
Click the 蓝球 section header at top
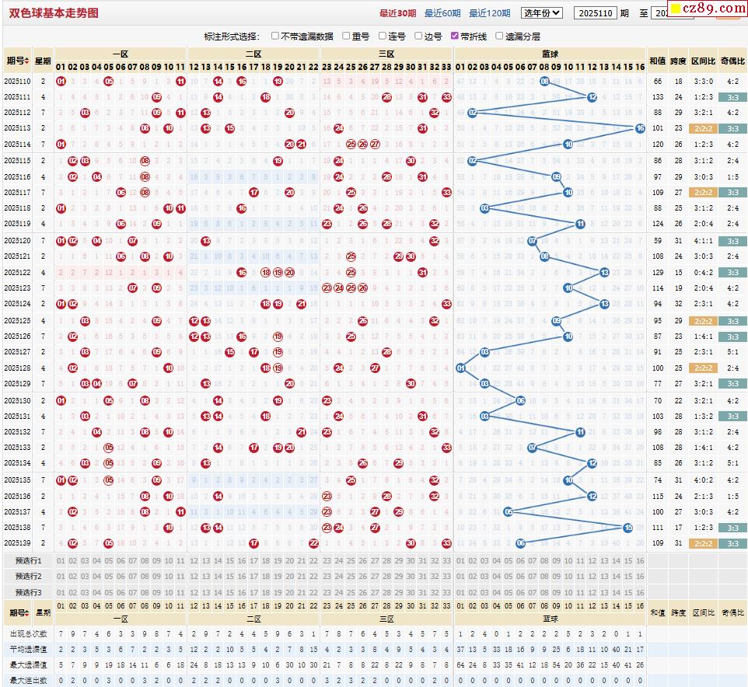pos(550,54)
